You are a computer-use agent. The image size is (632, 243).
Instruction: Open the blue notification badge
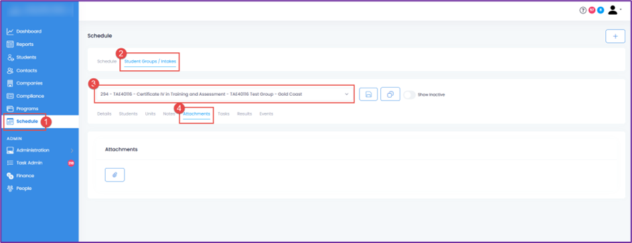click(601, 11)
